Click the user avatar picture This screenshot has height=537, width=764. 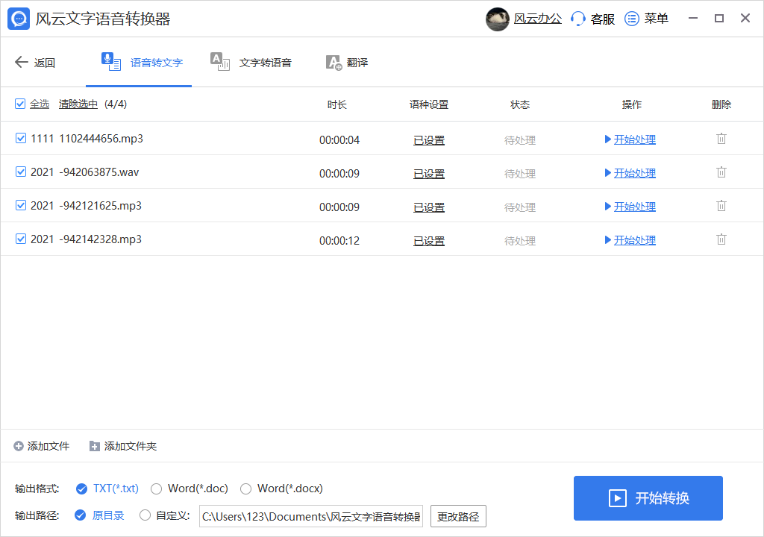[498, 19]
